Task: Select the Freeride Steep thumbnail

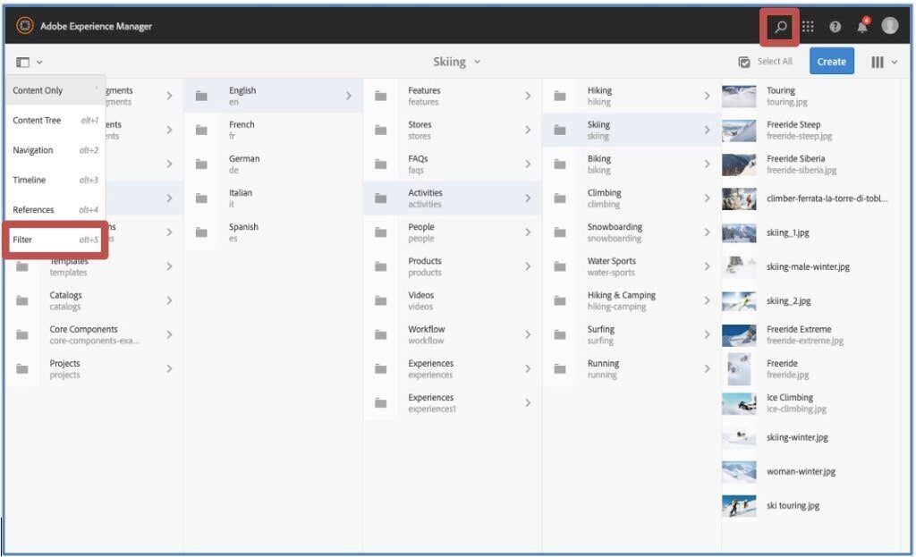Action: pyautogui.click(x=739, y=131)
